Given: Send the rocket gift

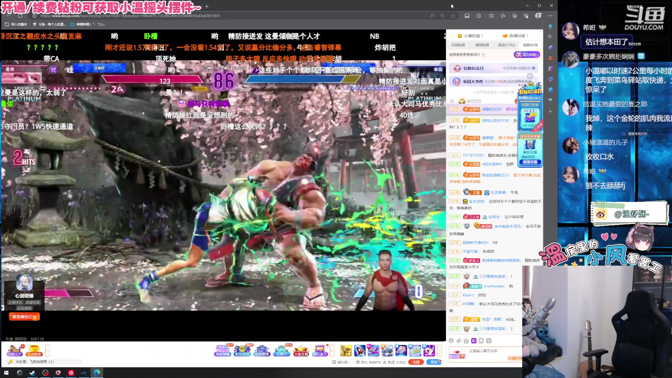Looking at the screenshot, I should [360, 350].
